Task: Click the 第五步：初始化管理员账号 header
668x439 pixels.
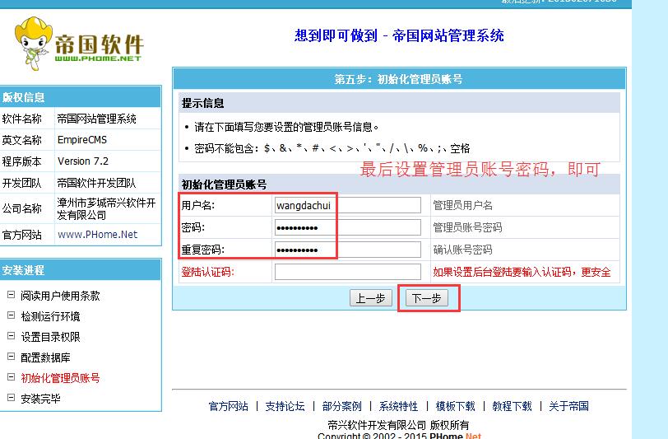Action: tap(398, 79)
